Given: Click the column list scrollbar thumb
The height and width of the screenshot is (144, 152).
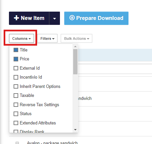Looking at the screenshot, I should (x=76, y=62).
